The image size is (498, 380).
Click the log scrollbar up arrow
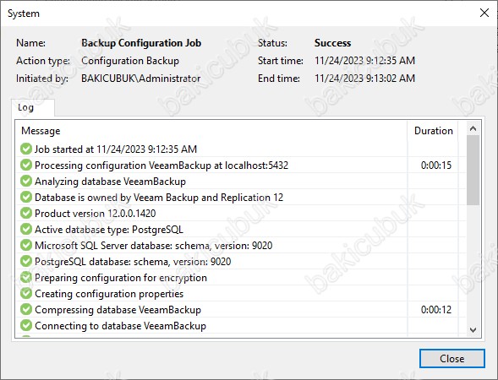pos(473,128)
